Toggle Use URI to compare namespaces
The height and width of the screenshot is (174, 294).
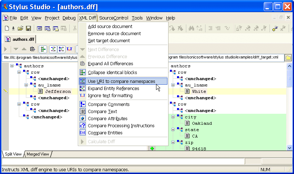coord(121,82)
